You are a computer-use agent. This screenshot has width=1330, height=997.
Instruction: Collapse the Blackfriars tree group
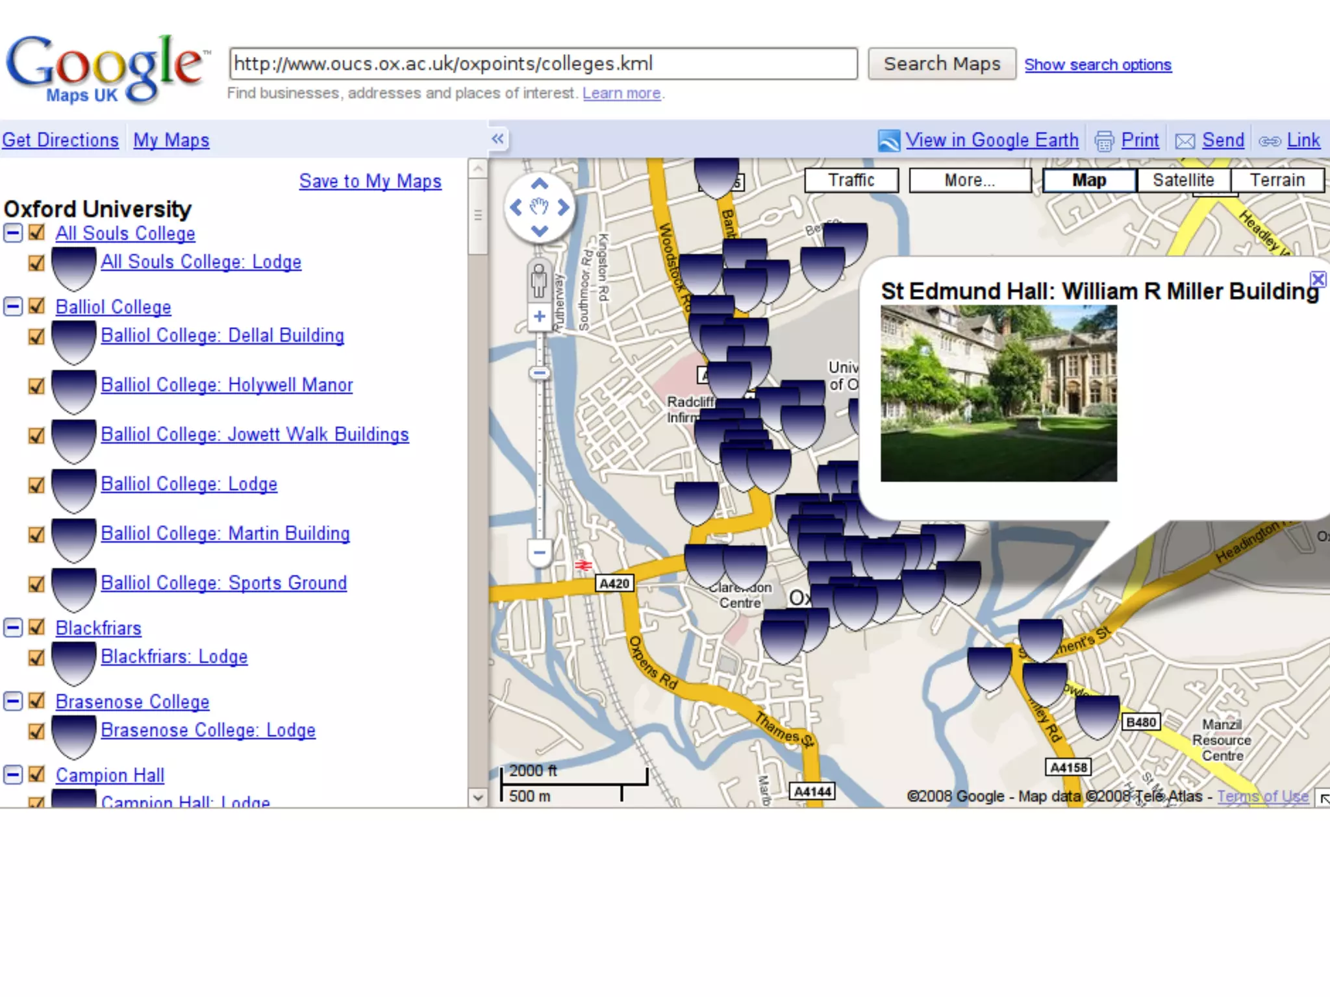(x=12, y=627)
